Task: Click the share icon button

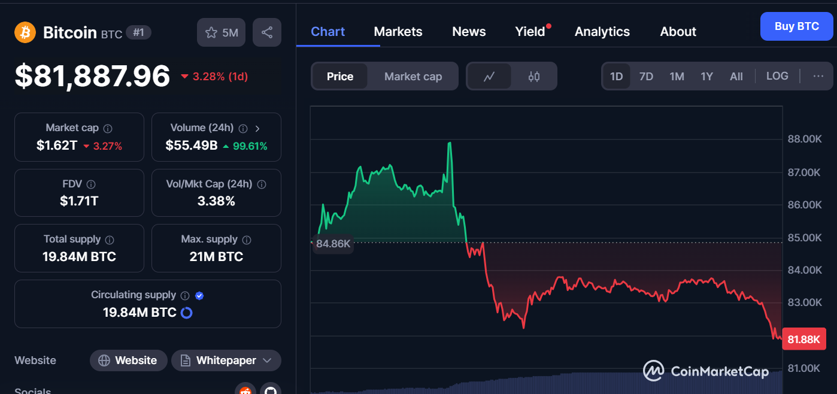Action: tap(267, 32)
